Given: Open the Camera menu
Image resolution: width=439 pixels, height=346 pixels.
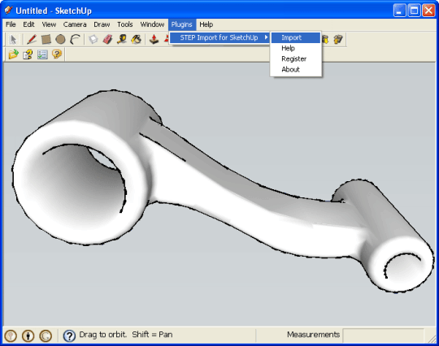Looking at the screenshot, I should pyautogui.click(x=75, y=24).
